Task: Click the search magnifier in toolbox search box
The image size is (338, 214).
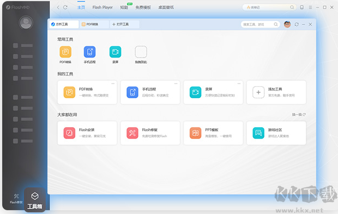Action: tap(276, 24)
